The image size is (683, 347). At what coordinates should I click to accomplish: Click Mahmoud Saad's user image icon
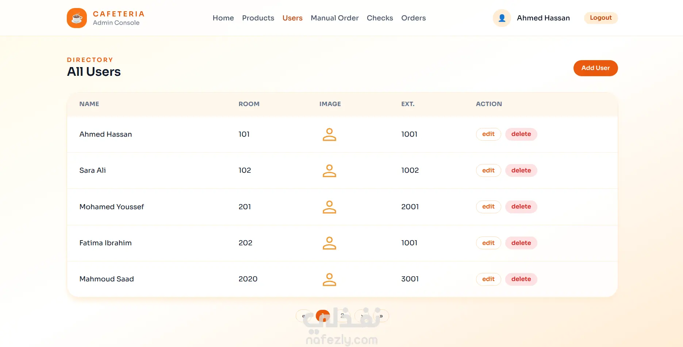click(x=329, y=279)
